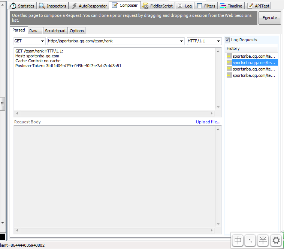Toggle the Filters tab checkbox icon

coord(199,6)
